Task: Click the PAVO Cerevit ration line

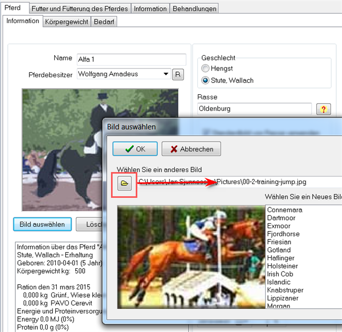Action: [57, 303]
